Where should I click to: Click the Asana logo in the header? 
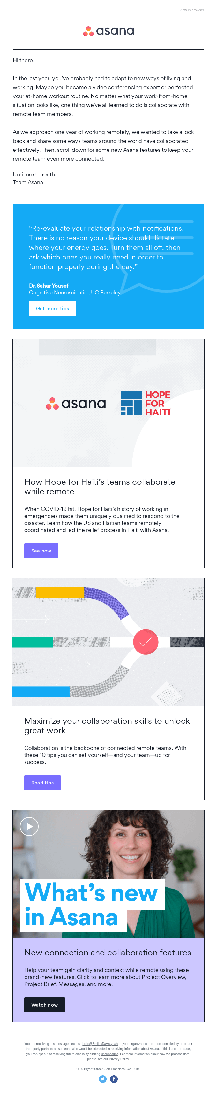108,31
